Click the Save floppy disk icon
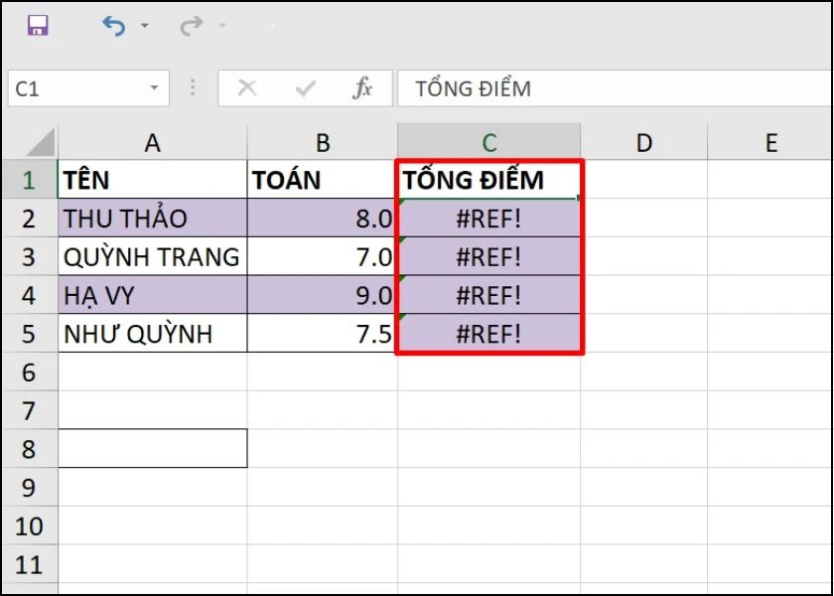Screen dimensions: 834x596 [38, 25]
